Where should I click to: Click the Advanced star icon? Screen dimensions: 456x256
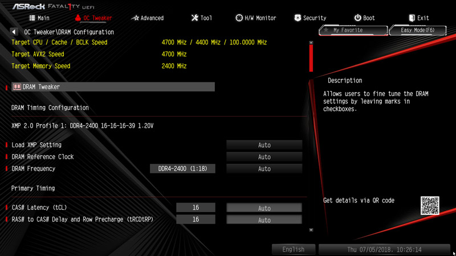point(135,18)
